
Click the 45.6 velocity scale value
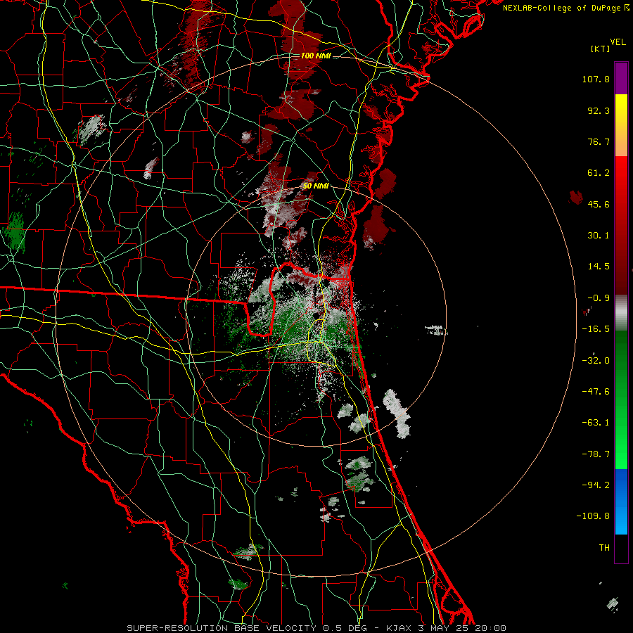(599, 204)
